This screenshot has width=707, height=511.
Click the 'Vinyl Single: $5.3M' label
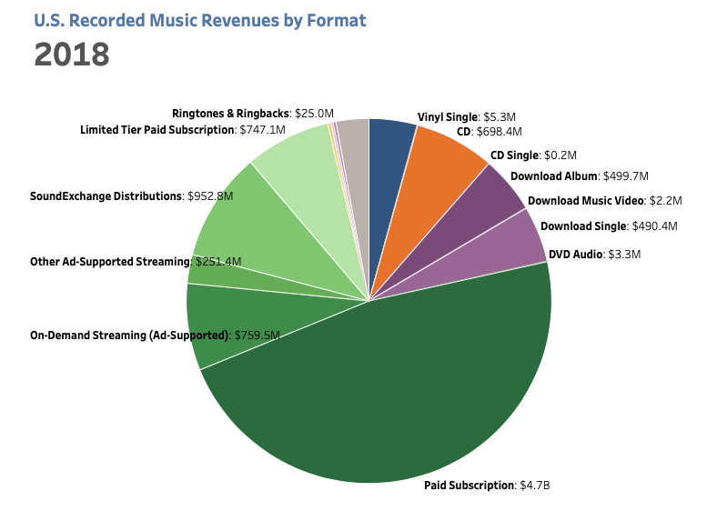(x=466, y=116)
